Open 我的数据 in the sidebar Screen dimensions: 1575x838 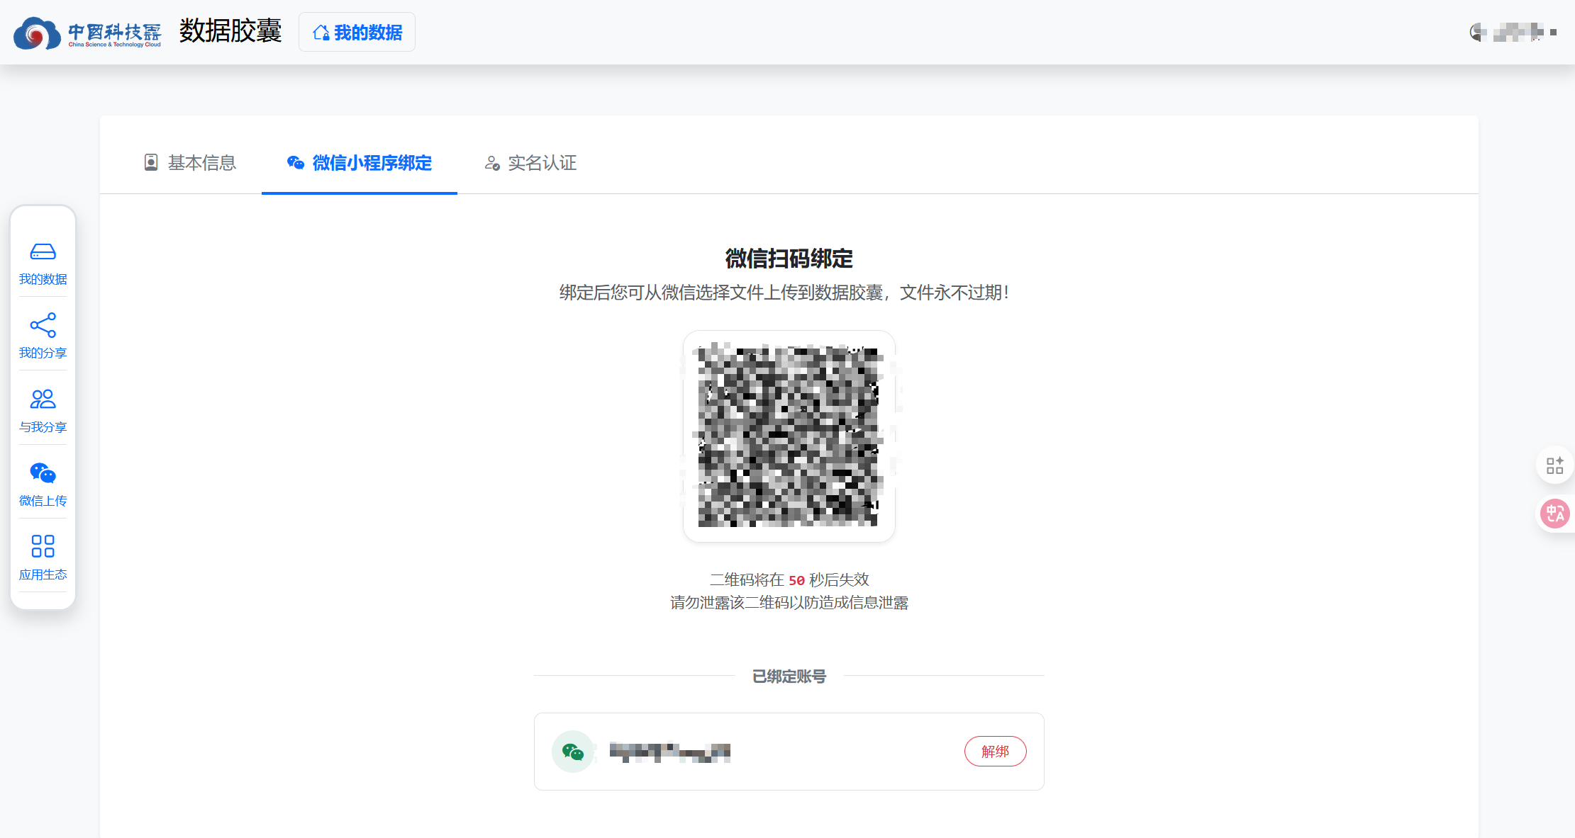pos(43,264)
